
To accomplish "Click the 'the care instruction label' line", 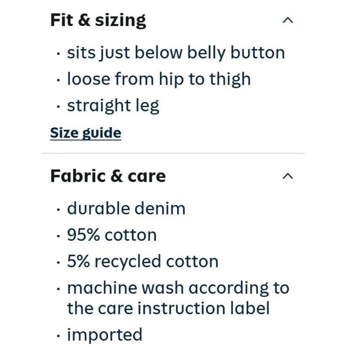I will click(x=168, y=308).
